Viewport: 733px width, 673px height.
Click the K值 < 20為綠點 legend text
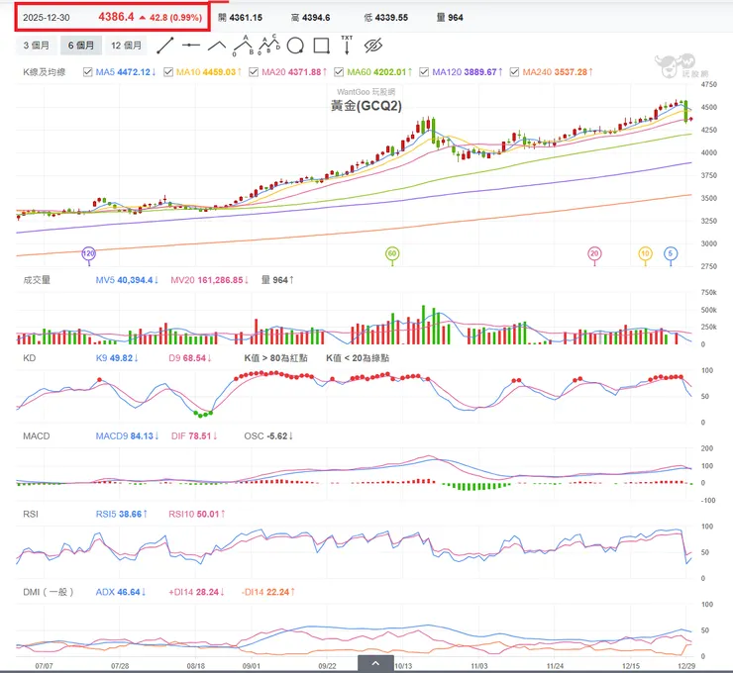click(358, 357)
